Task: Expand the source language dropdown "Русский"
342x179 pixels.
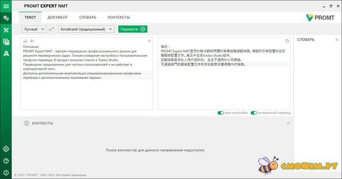Action: pos(34,29)
